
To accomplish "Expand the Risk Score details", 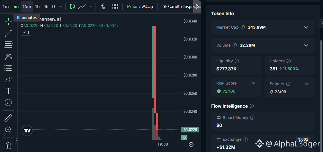I will [254, 83].
